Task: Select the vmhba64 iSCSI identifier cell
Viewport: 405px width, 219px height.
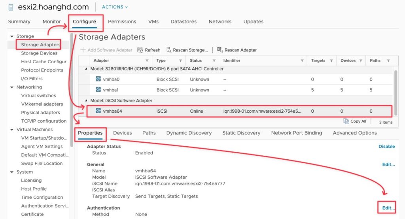Action: [262, 111]
